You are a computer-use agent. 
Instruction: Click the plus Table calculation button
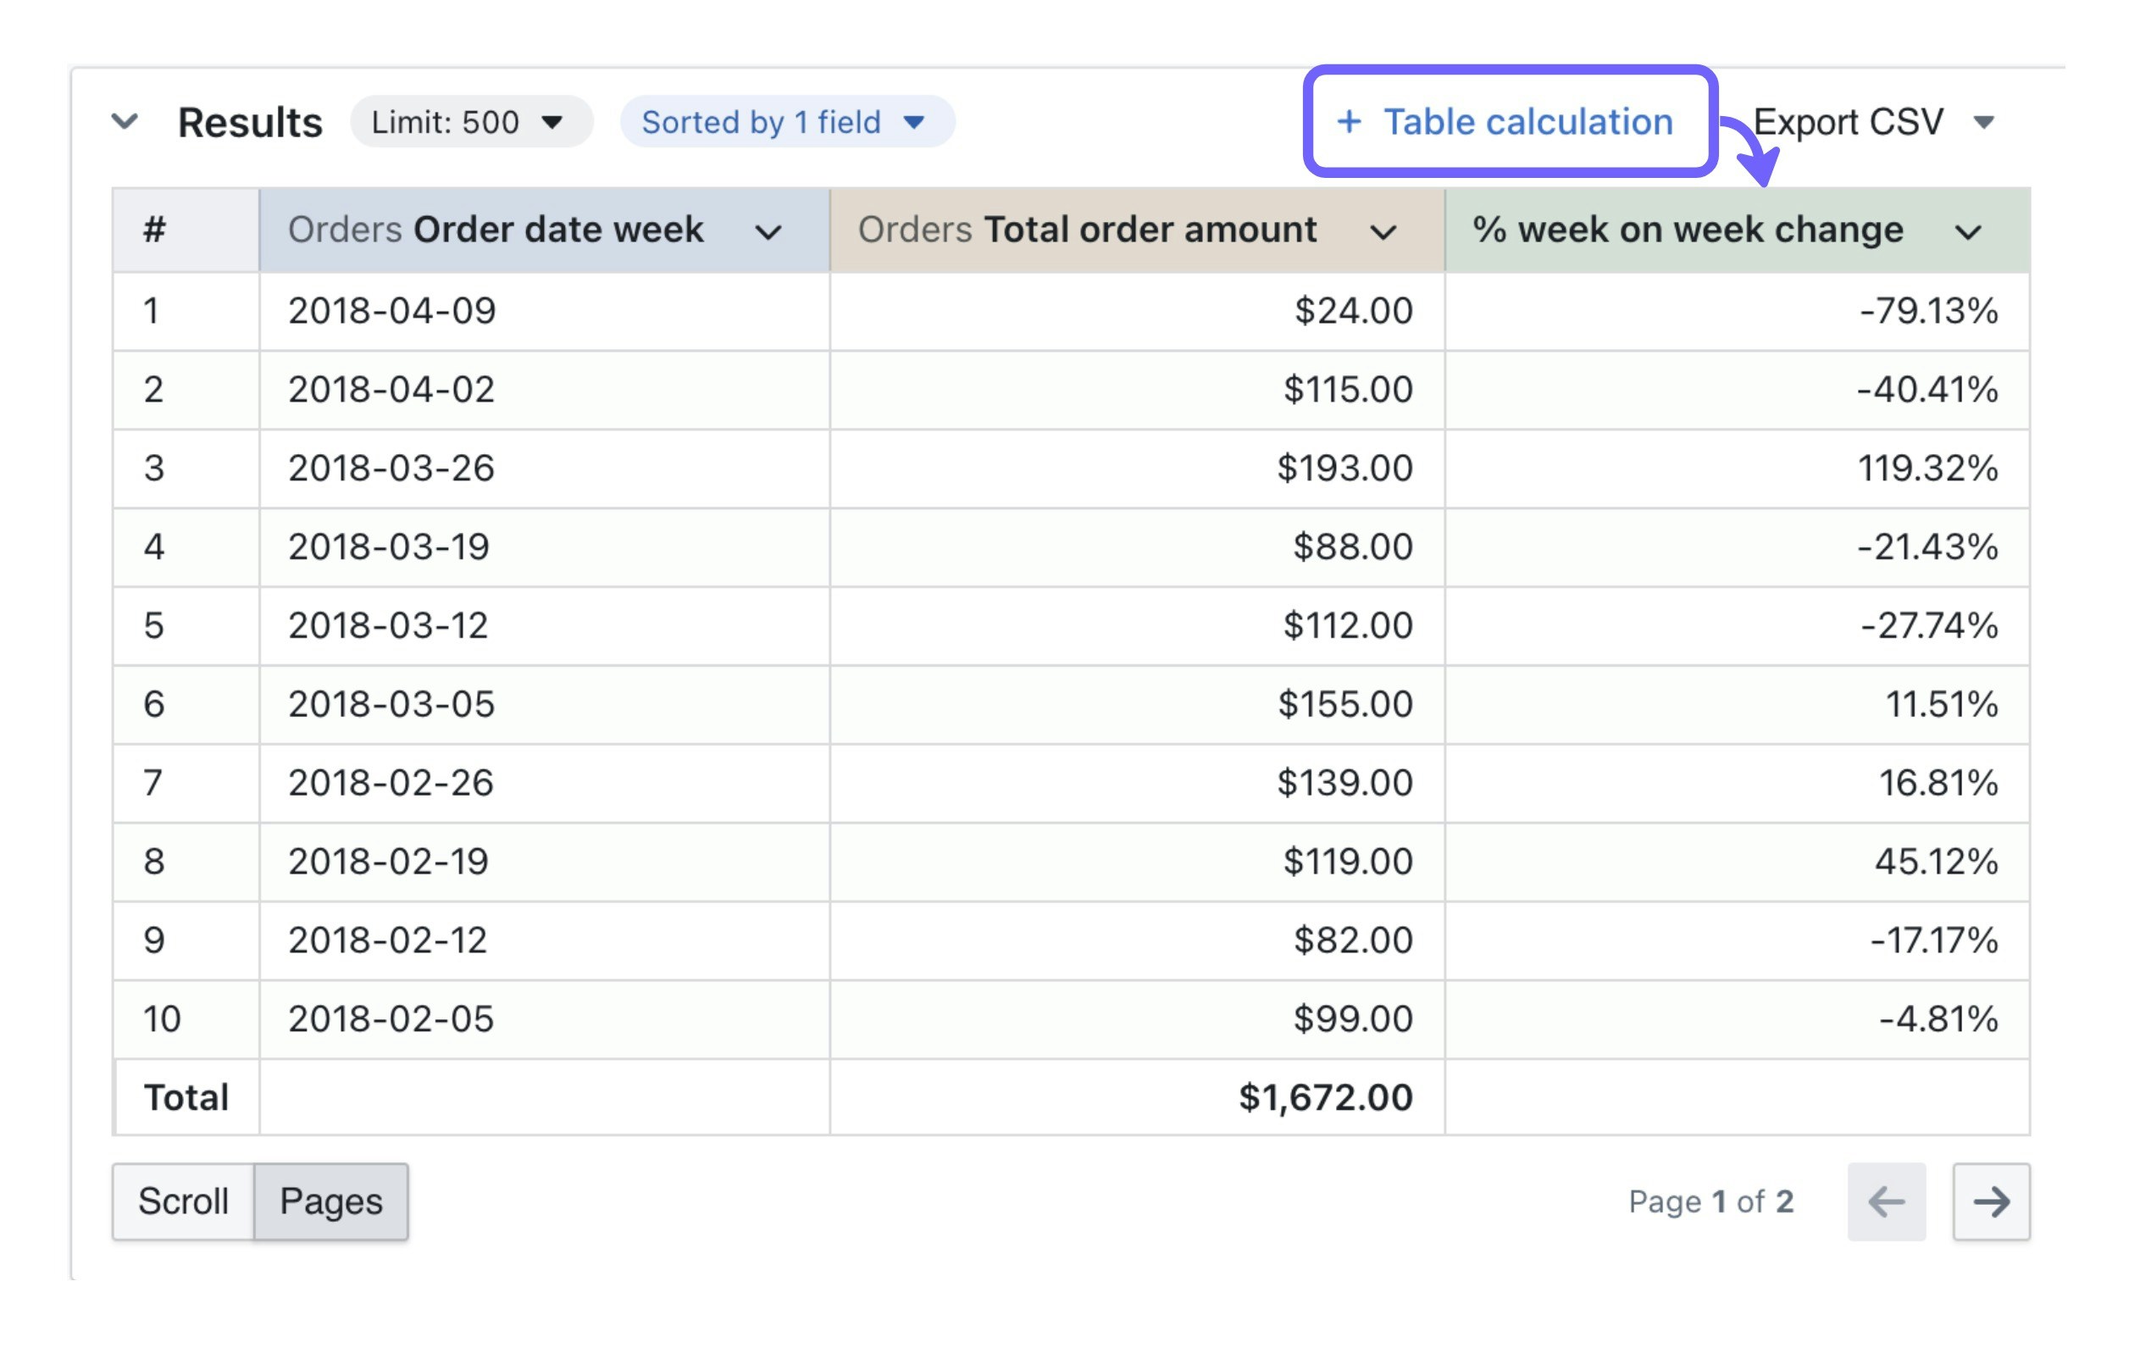(1508, 122)
